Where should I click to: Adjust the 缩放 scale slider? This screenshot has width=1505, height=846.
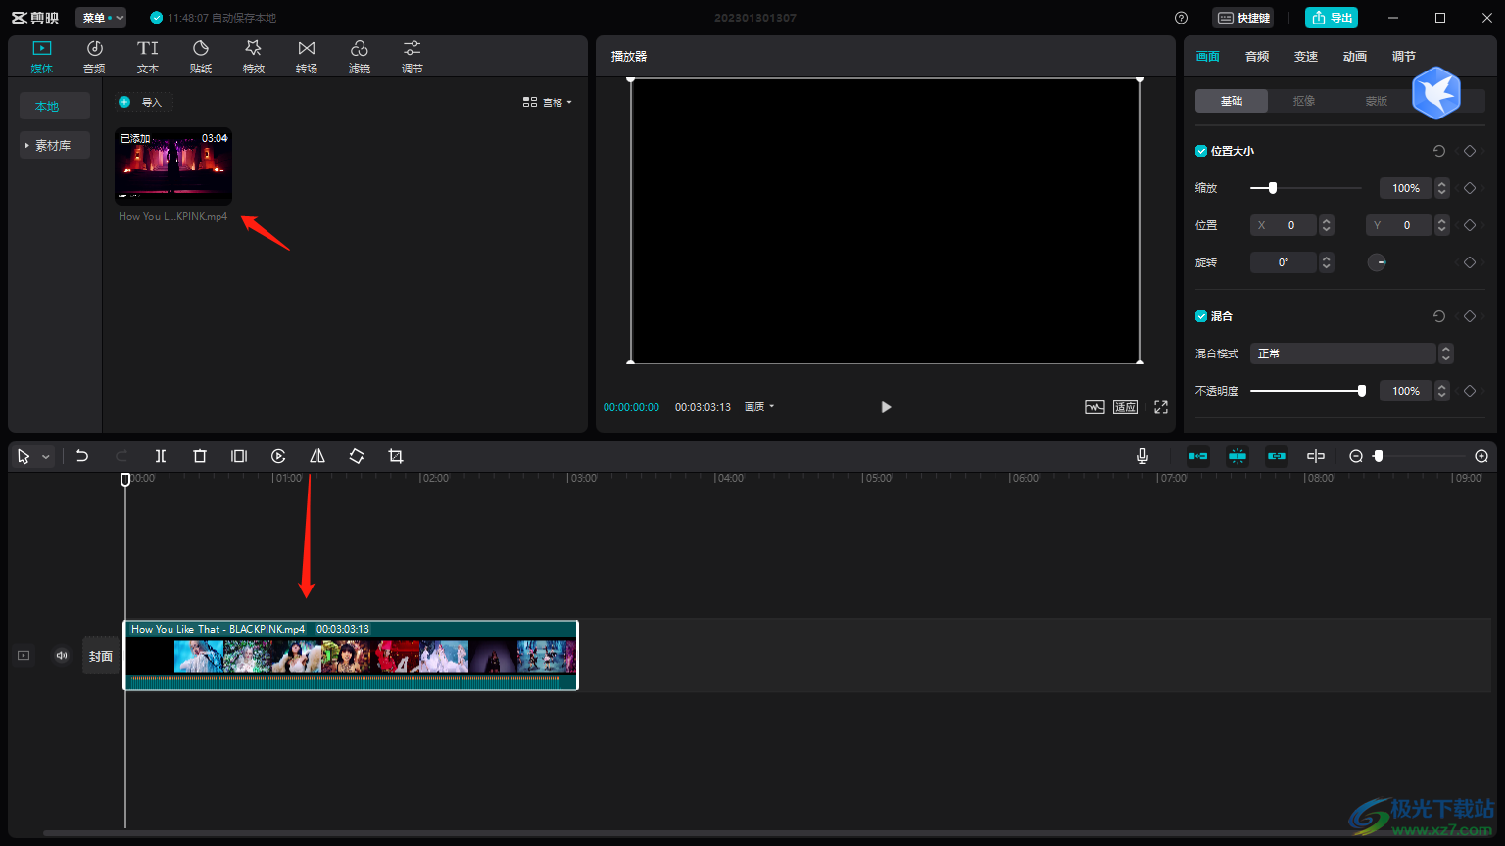point(1306,188)
